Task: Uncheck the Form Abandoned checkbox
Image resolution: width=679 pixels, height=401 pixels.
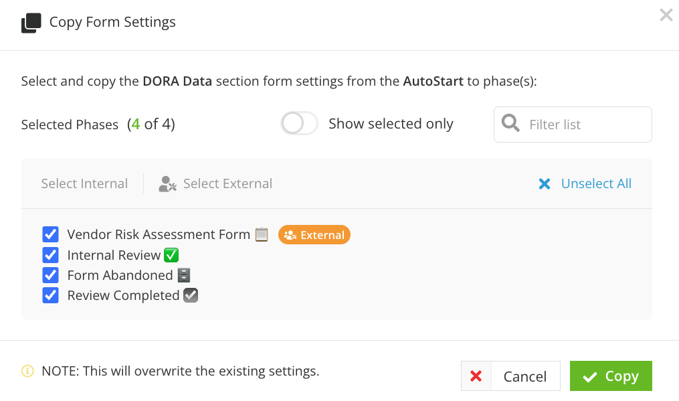Action: (51, 275)
